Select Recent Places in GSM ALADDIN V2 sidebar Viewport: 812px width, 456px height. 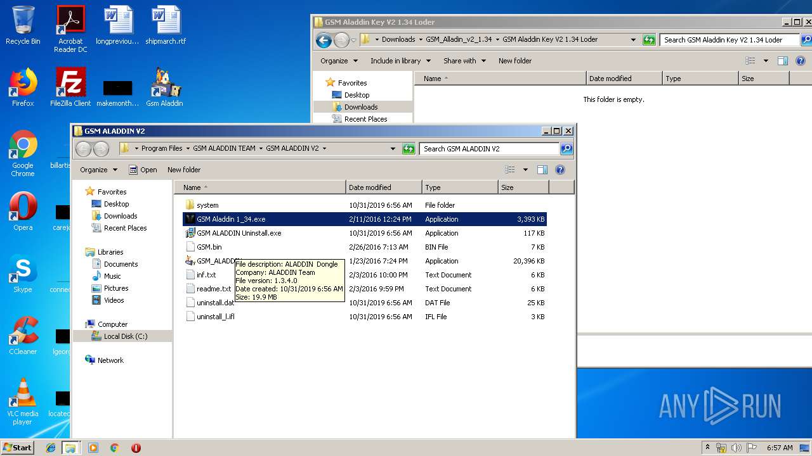(125, 228)
